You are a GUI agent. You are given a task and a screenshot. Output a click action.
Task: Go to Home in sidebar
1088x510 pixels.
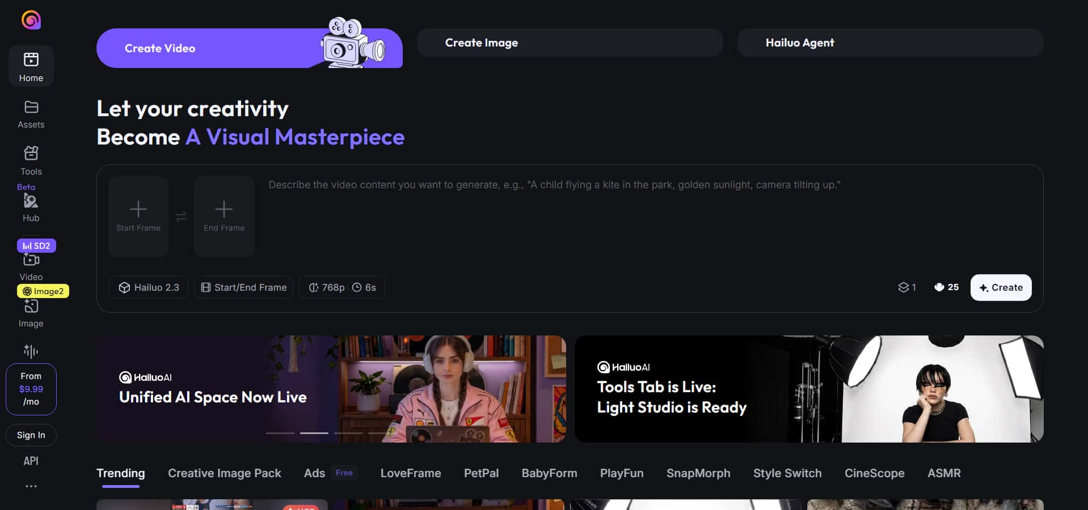point(31,66)
